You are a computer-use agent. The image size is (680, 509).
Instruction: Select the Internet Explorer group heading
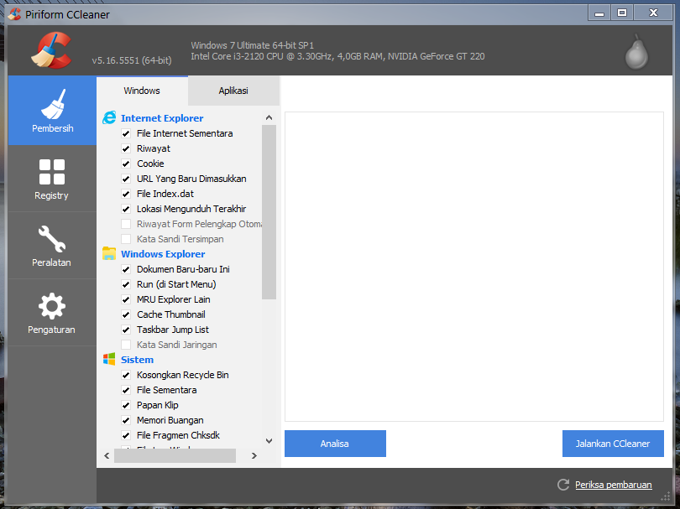(x=162, y=118)
